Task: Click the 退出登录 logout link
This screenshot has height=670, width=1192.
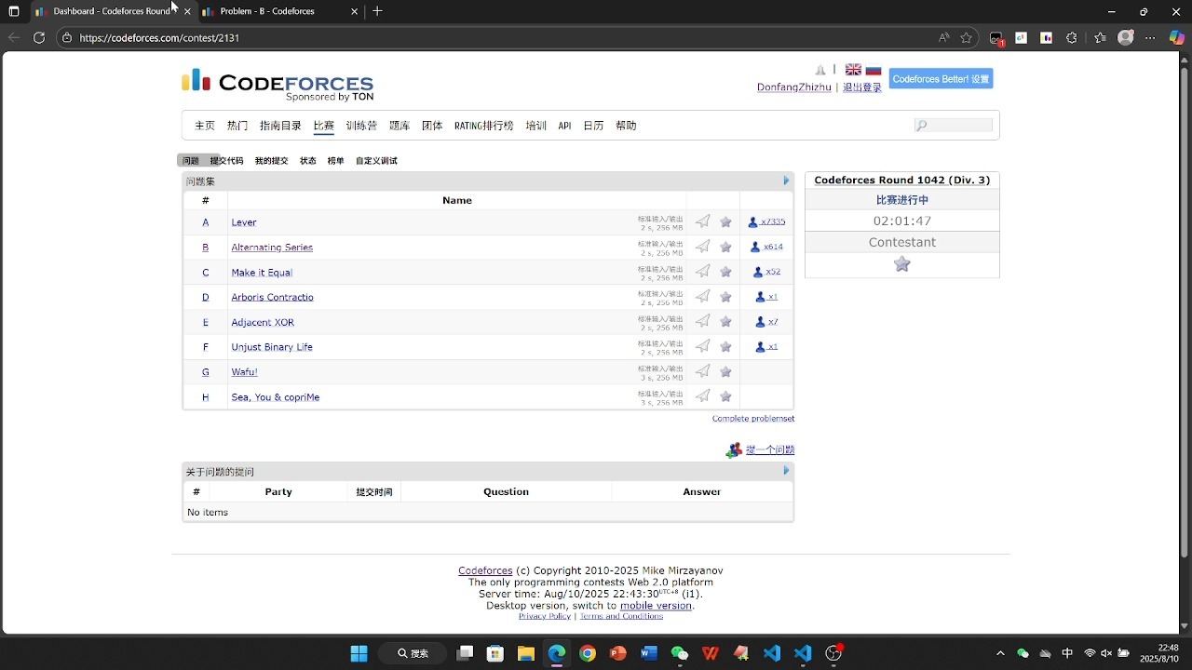Action: [862, 87]
